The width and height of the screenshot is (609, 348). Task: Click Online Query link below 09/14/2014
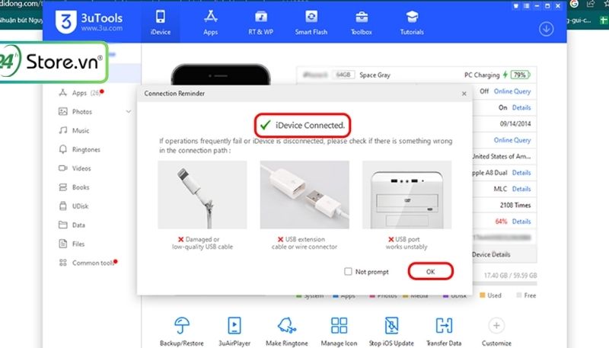pyautogui.click(x=512, y=140)
